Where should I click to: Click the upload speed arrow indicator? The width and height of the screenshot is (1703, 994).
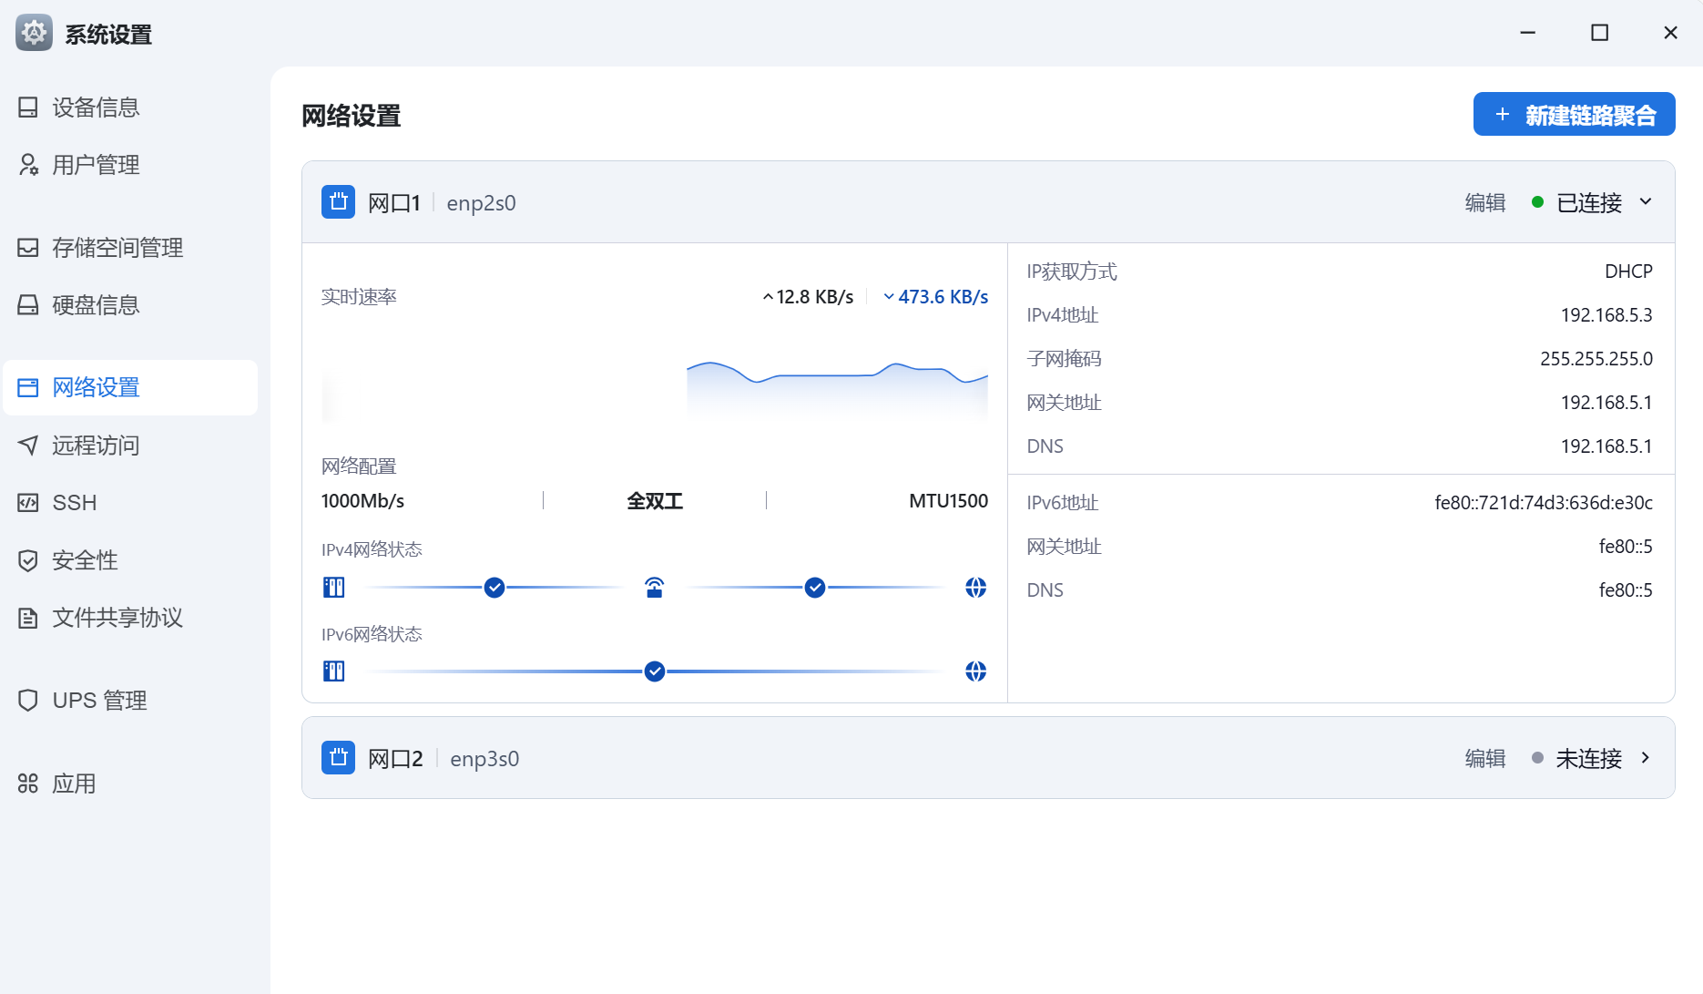(768, 297)
